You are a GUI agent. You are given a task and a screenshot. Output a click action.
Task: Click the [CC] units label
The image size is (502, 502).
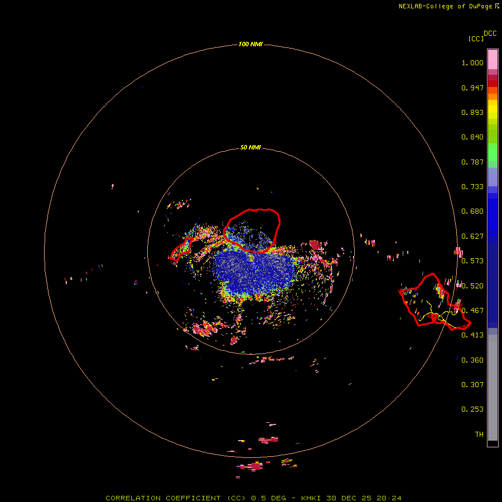pyautogui.click(x=476, y=38)
